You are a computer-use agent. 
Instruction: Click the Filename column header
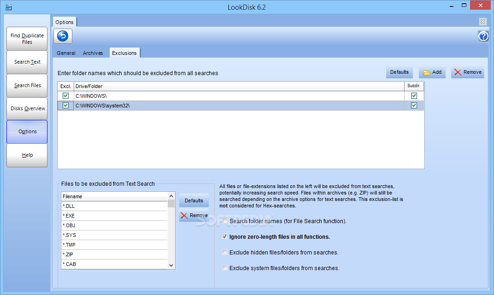point(114,196)
